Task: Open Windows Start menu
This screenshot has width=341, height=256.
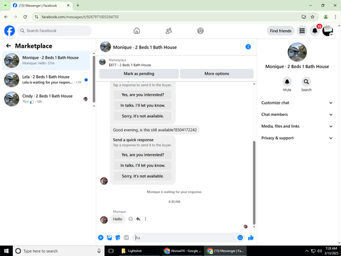Action: click(6, 251)
